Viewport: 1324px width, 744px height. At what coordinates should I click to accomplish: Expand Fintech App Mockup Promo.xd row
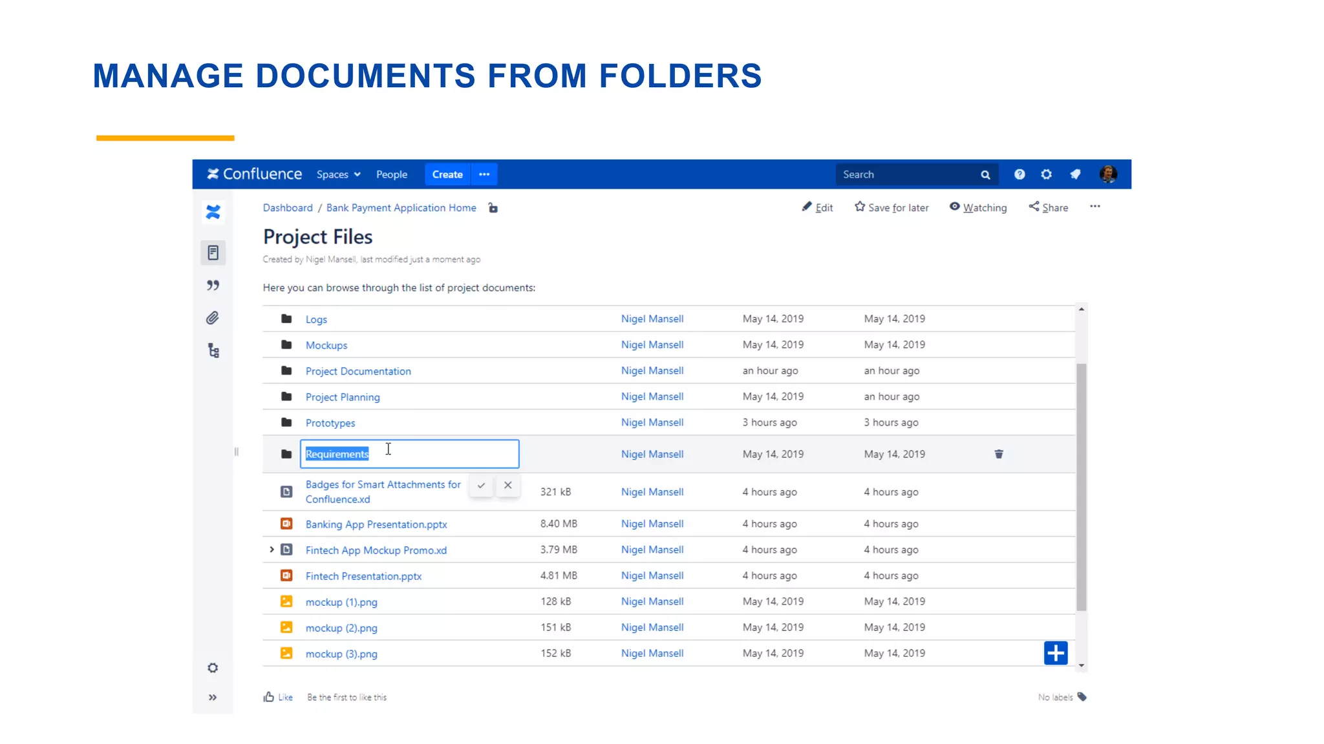[x=272, y=550]
